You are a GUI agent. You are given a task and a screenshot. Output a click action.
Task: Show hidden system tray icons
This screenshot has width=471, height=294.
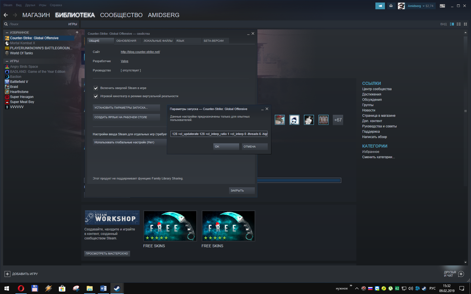pos(357,288)
